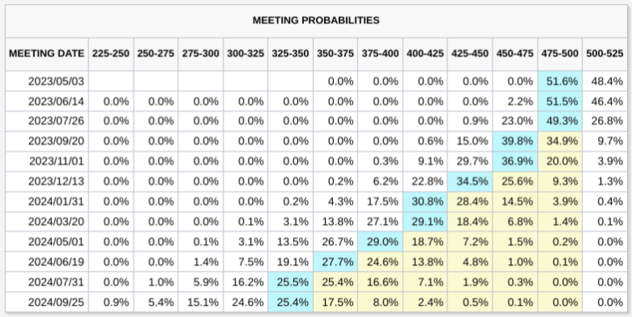Image resolution: width=632 pixels, height=317 pixels.
Task: Click the 30.8% cell for 2024/01/31
Action: (425, 201)
